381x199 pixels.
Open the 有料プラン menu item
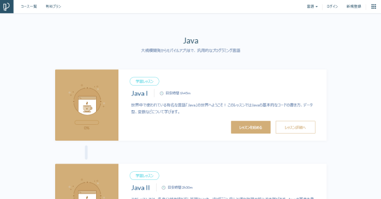(53, 7)
